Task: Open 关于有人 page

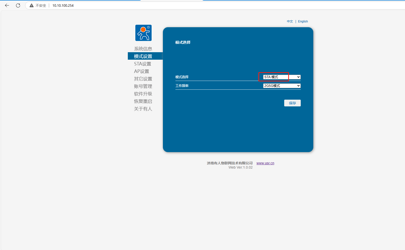Action: click(143, 109)
